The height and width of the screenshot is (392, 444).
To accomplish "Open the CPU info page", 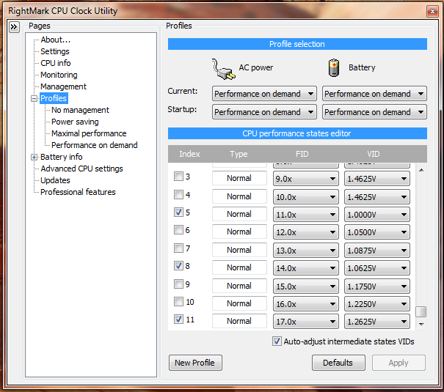I will coord(56,63).
